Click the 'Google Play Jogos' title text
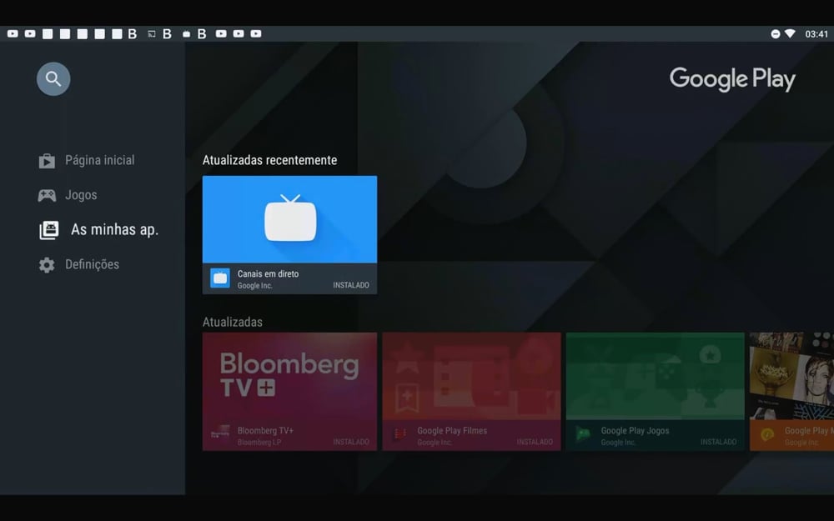Viewport: 834px width, 521px height. (x=635, y=431)
